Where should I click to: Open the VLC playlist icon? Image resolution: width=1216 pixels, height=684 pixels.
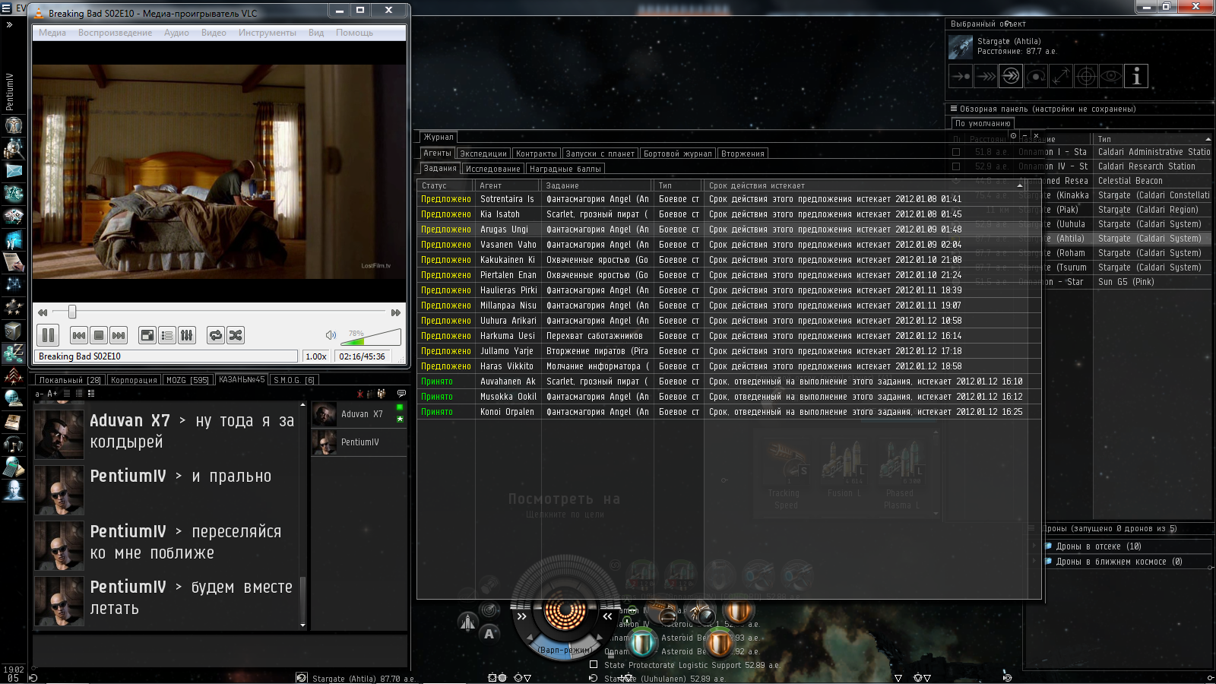(x=167, y=335)
